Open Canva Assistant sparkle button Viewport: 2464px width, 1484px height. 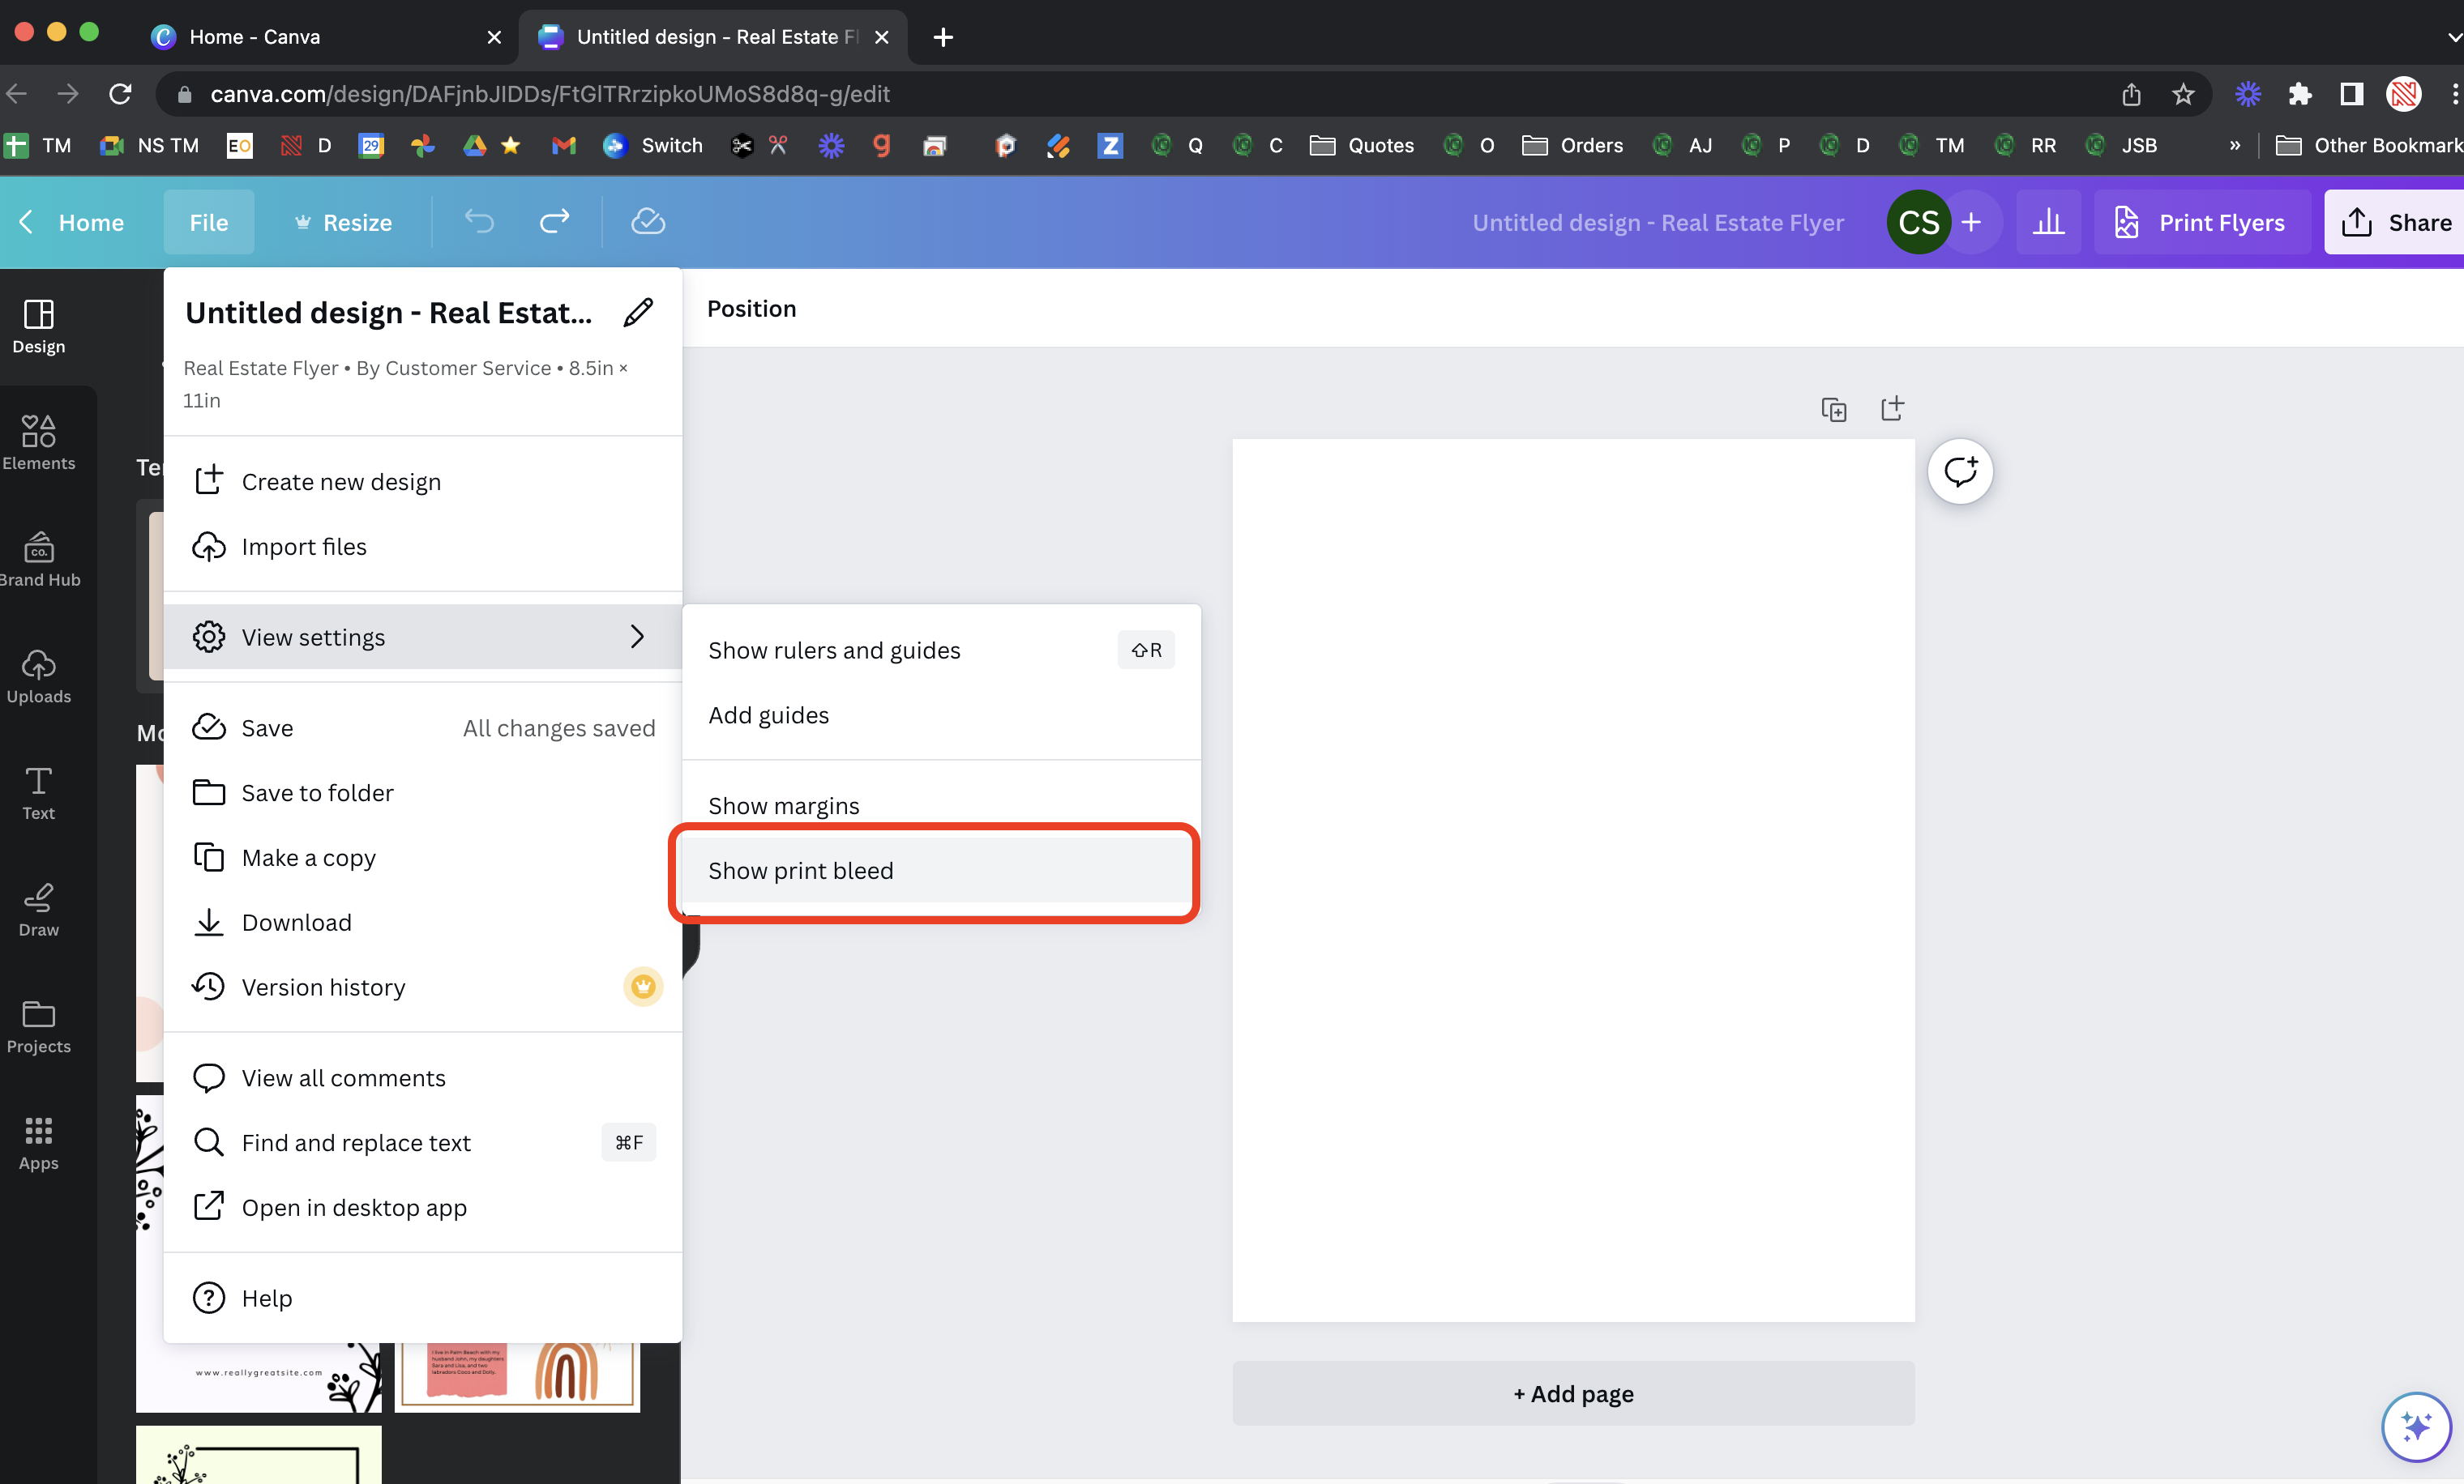[2416, 1427]
